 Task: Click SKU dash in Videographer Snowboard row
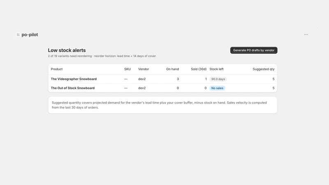[x=126, y=79]
